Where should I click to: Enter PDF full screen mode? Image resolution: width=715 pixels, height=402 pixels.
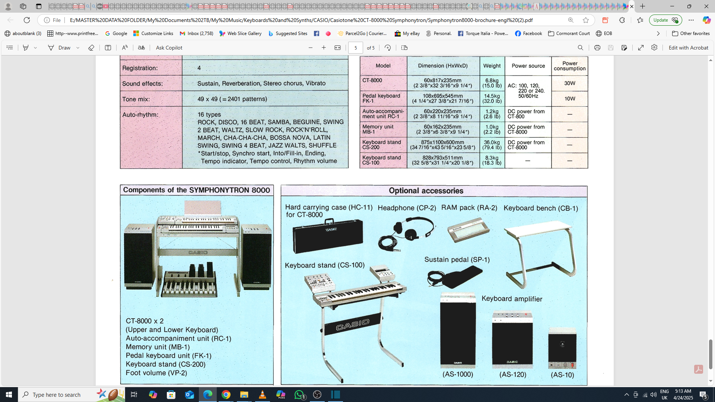pos(641,48)
